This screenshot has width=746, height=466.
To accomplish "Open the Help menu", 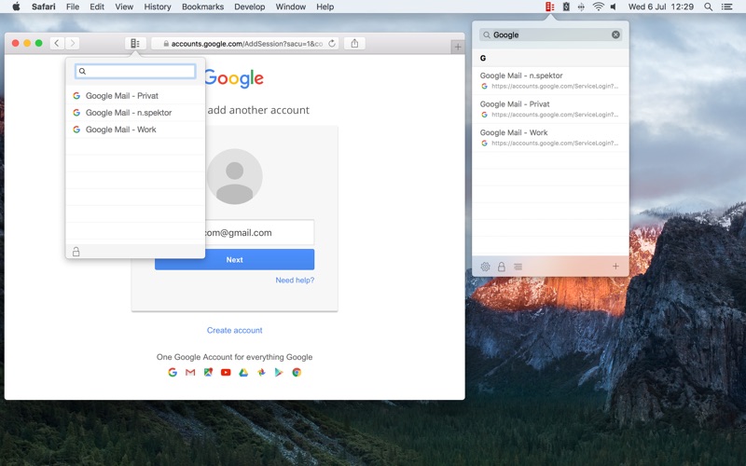I will 325,7.
